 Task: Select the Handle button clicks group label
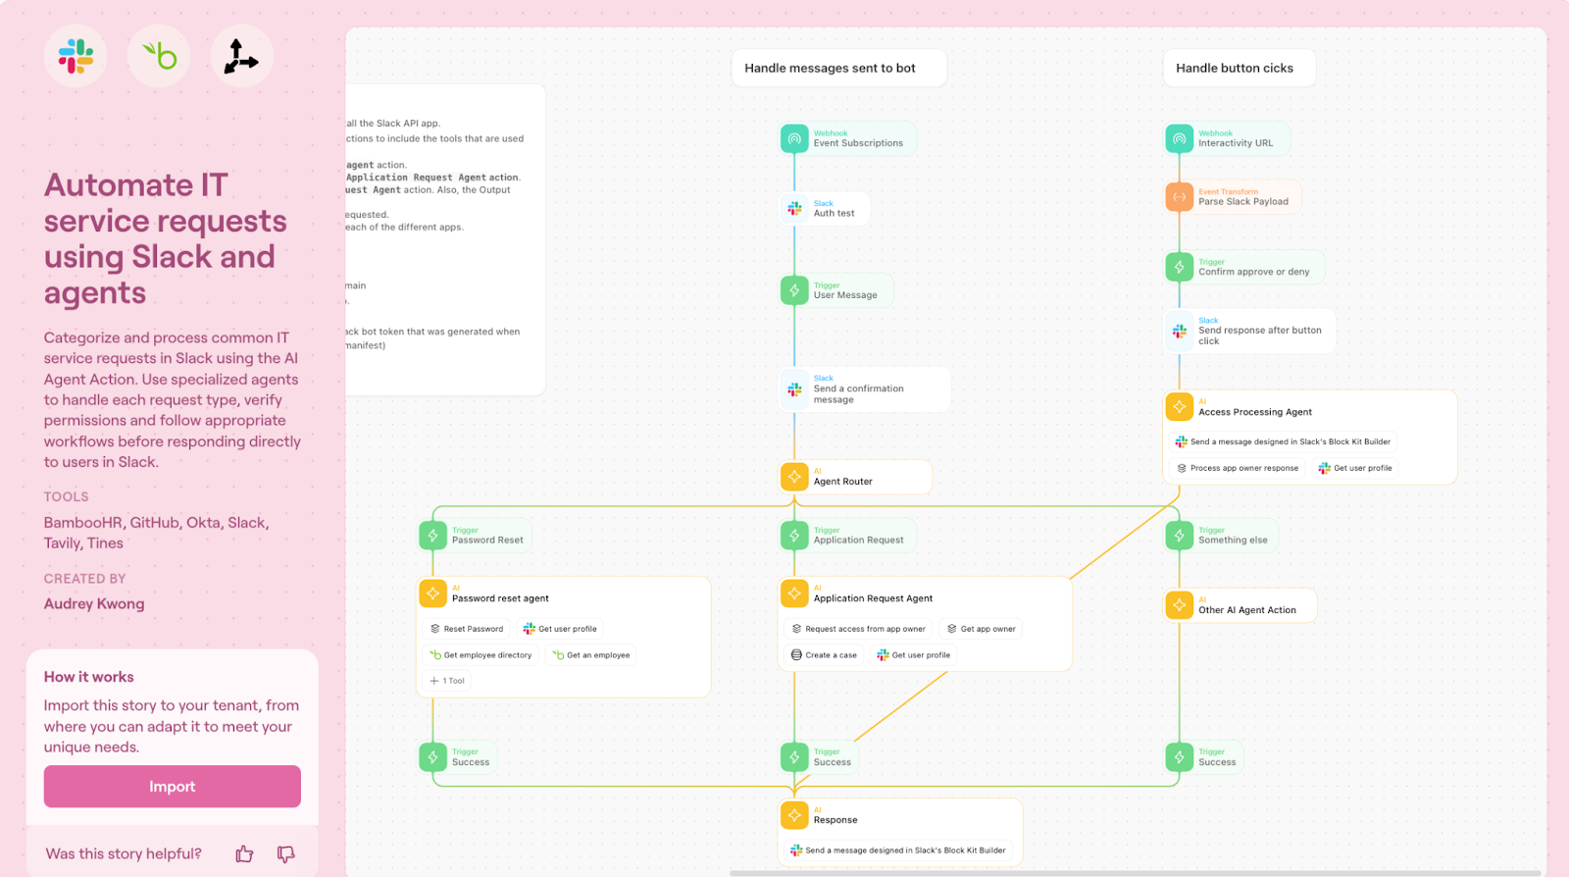(1234, 69)
